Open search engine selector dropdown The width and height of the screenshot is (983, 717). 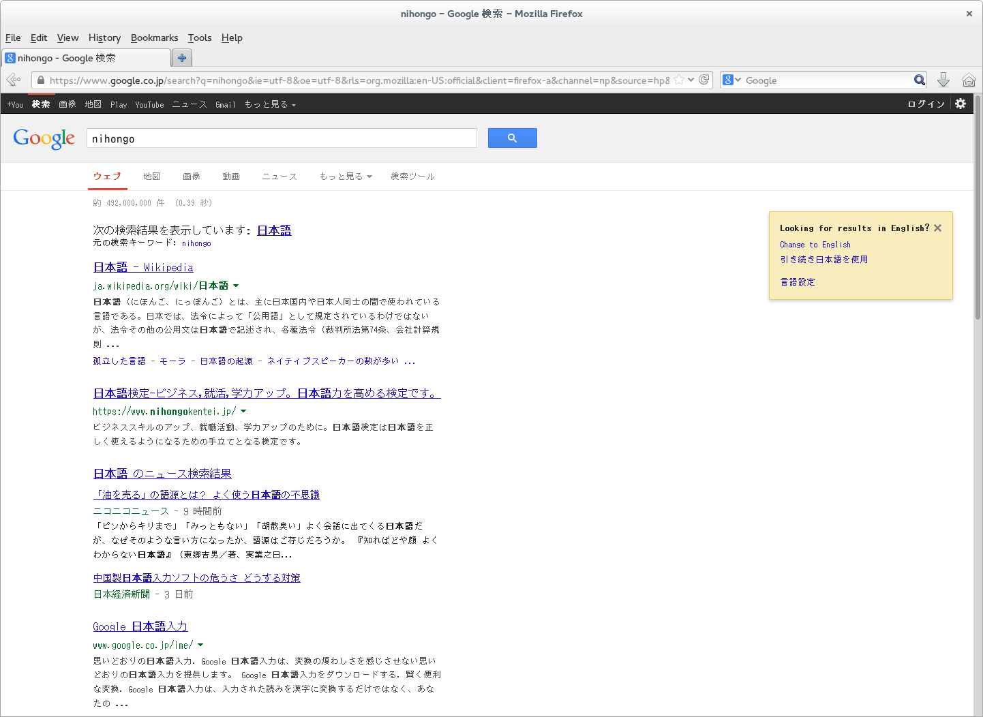coord(732,80)
